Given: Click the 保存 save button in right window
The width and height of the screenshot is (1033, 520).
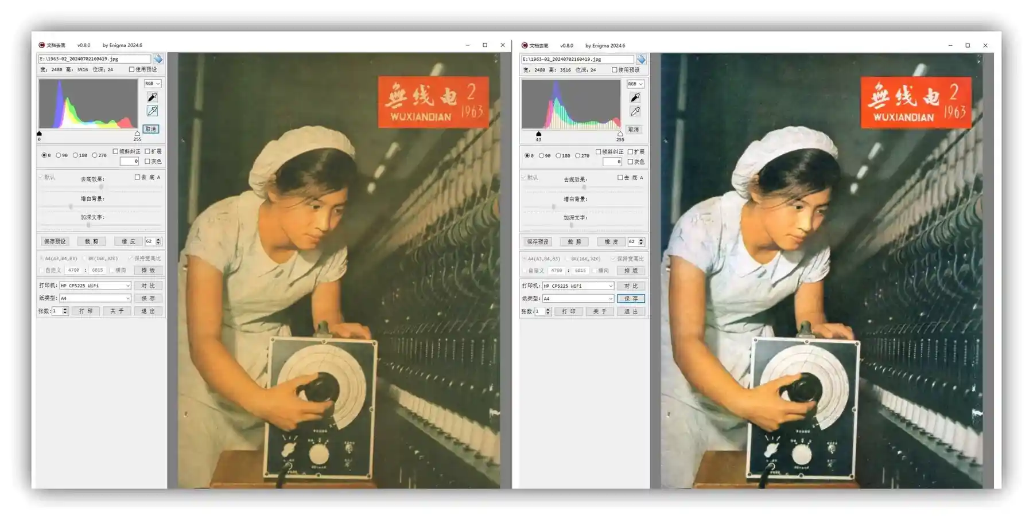Looking at the screenshot, I should tap(631, 299).
